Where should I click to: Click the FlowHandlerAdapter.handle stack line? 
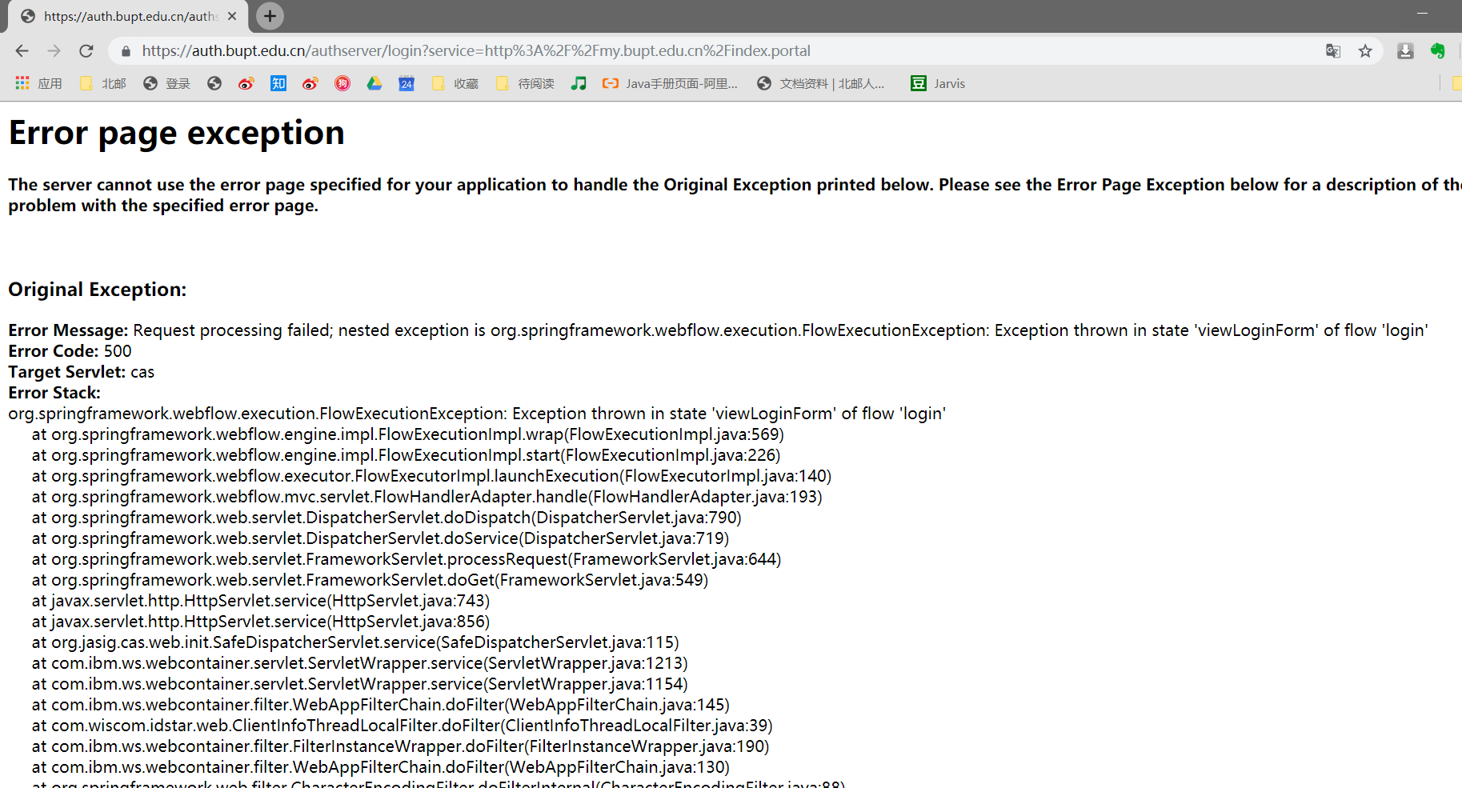click(427, 497)
